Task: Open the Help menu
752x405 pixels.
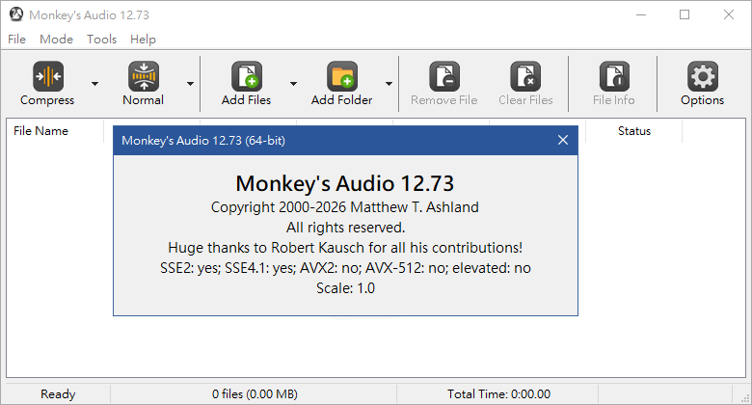Action: 143,40
